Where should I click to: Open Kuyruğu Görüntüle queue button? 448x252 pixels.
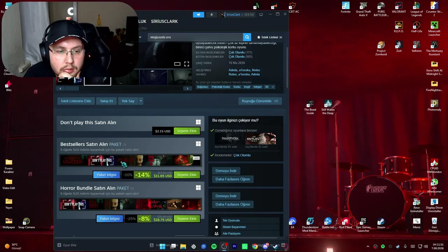(260, 101)
